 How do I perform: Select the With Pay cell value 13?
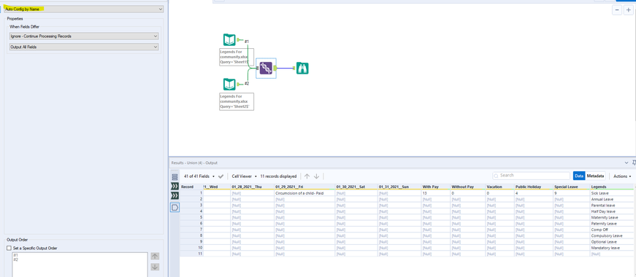pyautogui.click(x=436, y=193)
